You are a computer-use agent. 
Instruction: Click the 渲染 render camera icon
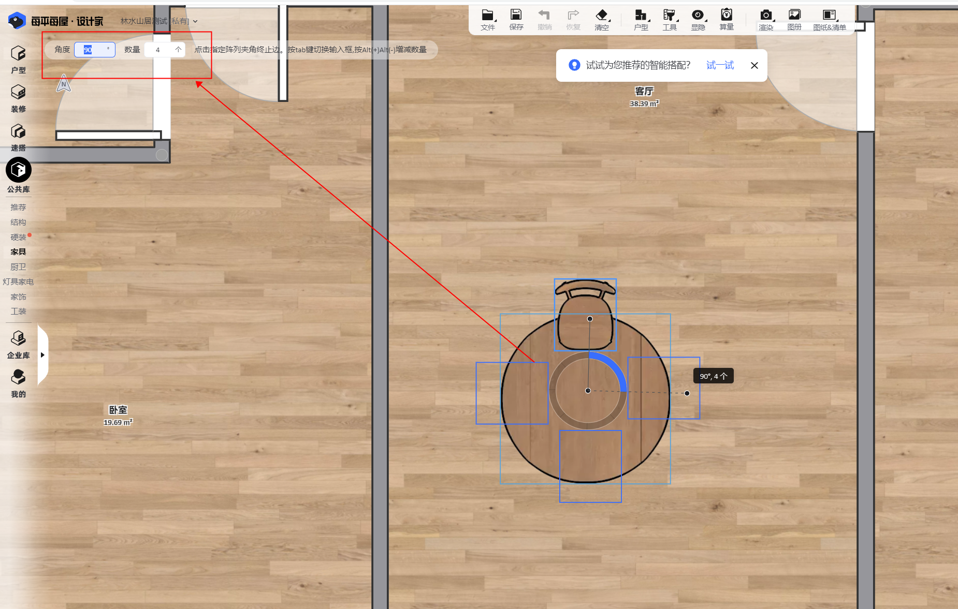[766, 20]
